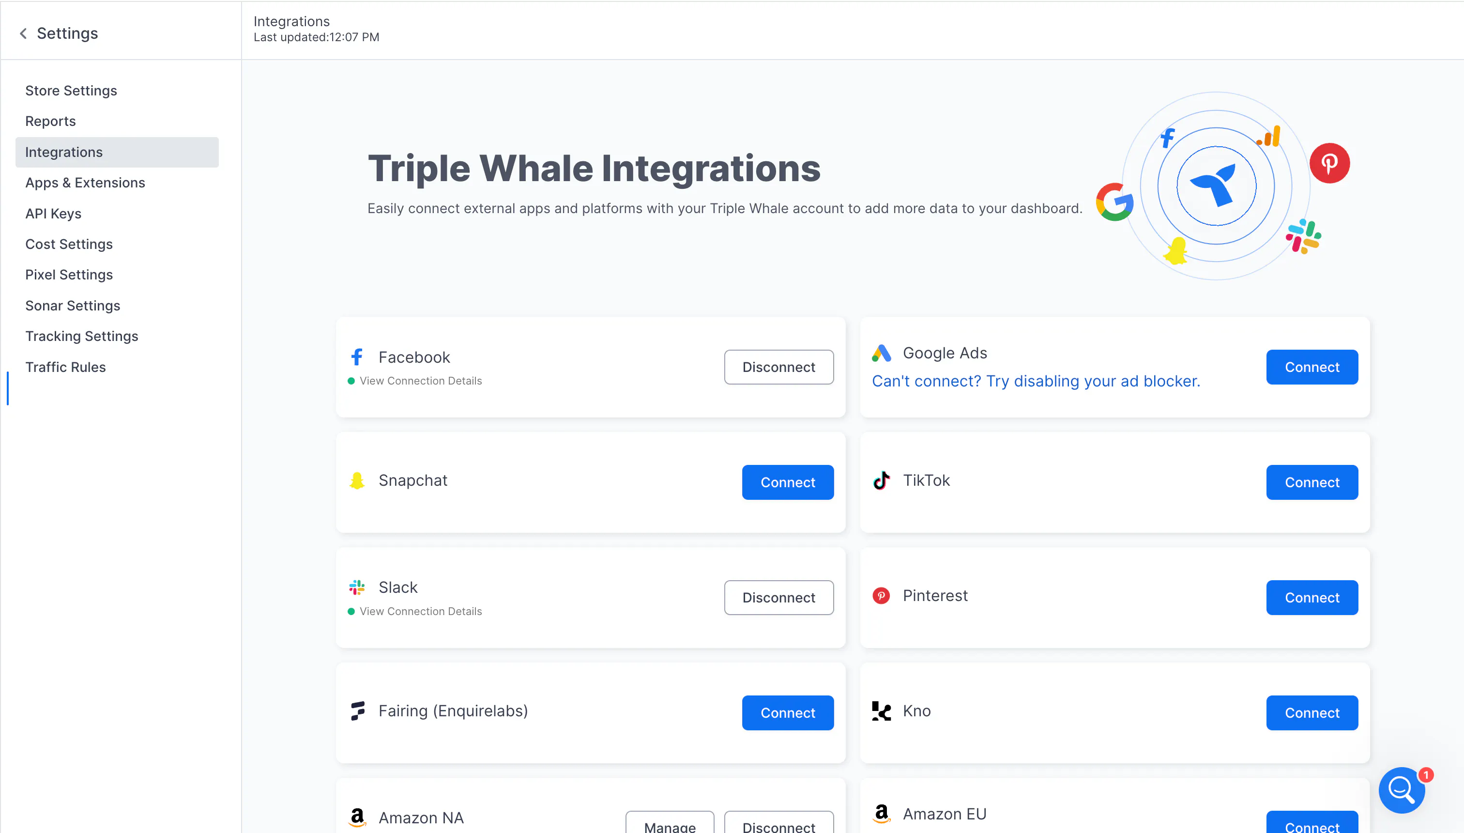This screenshot has width=1464, height=833.
Task: Open Apps & Extensions settings
Action: click(85, 183)
